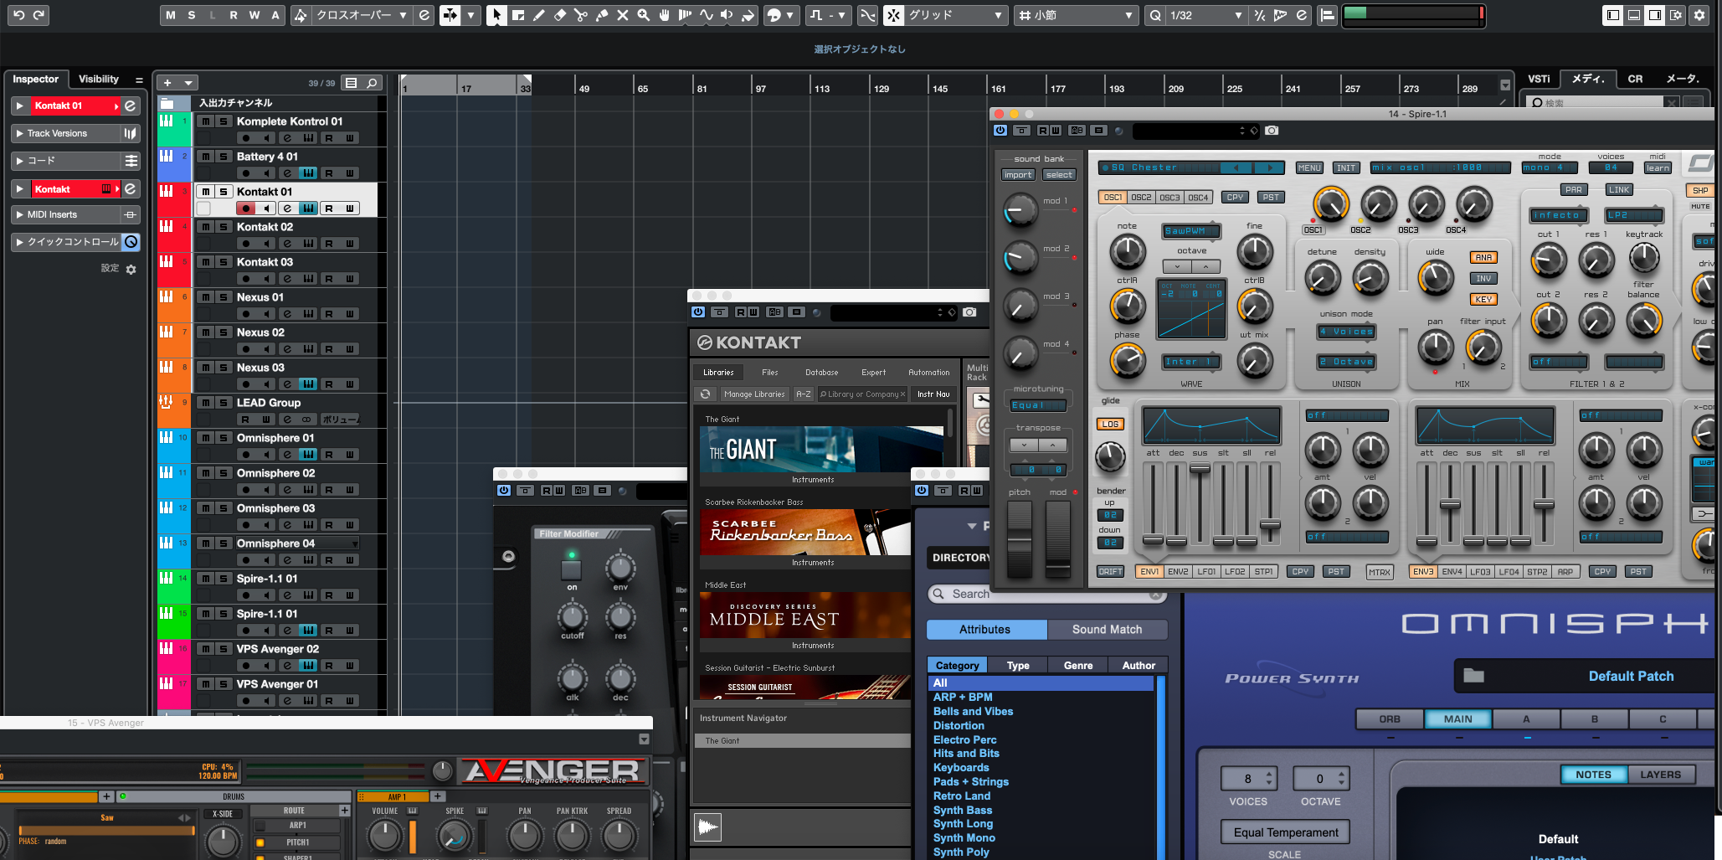Open the toolbar setup gear

point(1699,15)
